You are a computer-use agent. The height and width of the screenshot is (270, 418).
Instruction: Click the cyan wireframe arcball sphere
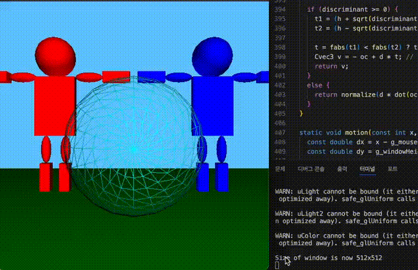pos(134,146)
